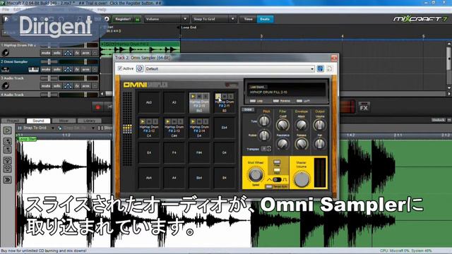Viewport: 452px width, 254px height.
Task: Click the preset icon next to Active
Action: 140,68
